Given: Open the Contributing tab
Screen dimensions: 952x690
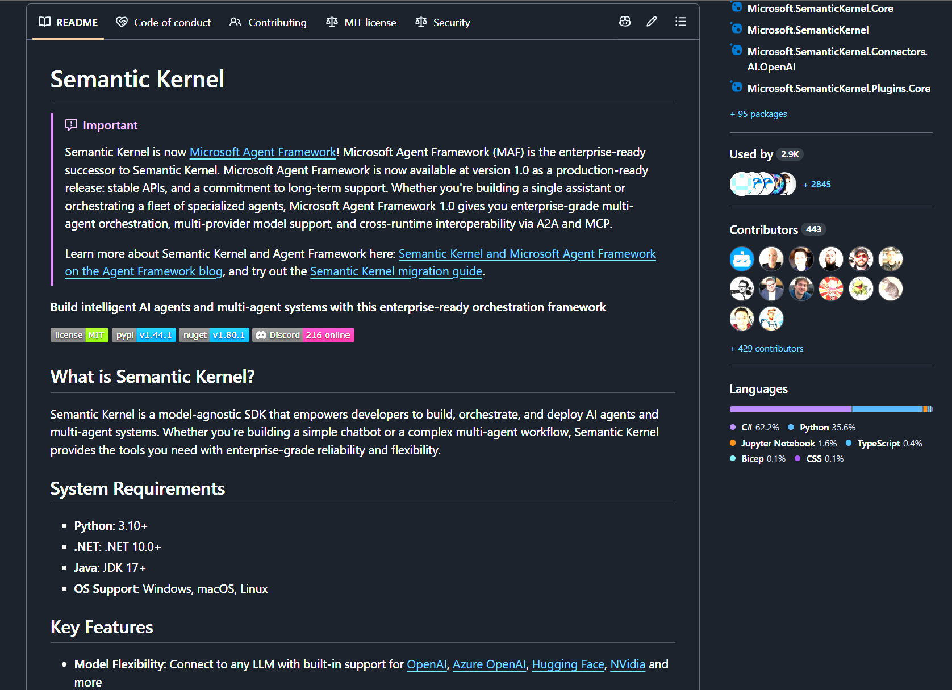Looking at the screenshot, I should point(268,22).
